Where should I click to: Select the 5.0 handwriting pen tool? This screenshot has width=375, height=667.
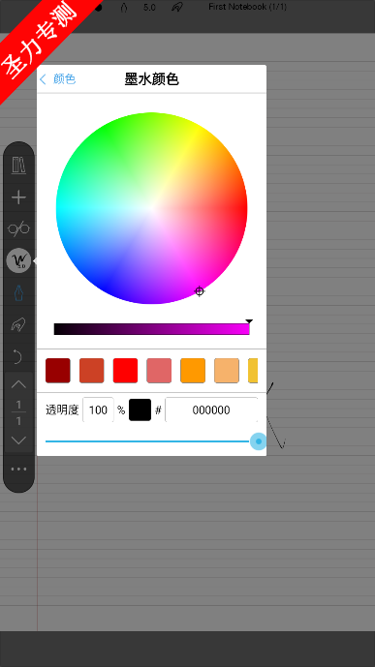tap(18, 260)
